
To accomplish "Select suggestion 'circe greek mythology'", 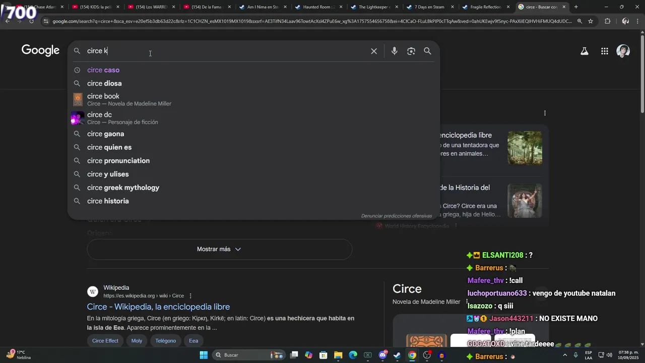I will point(253,188).
